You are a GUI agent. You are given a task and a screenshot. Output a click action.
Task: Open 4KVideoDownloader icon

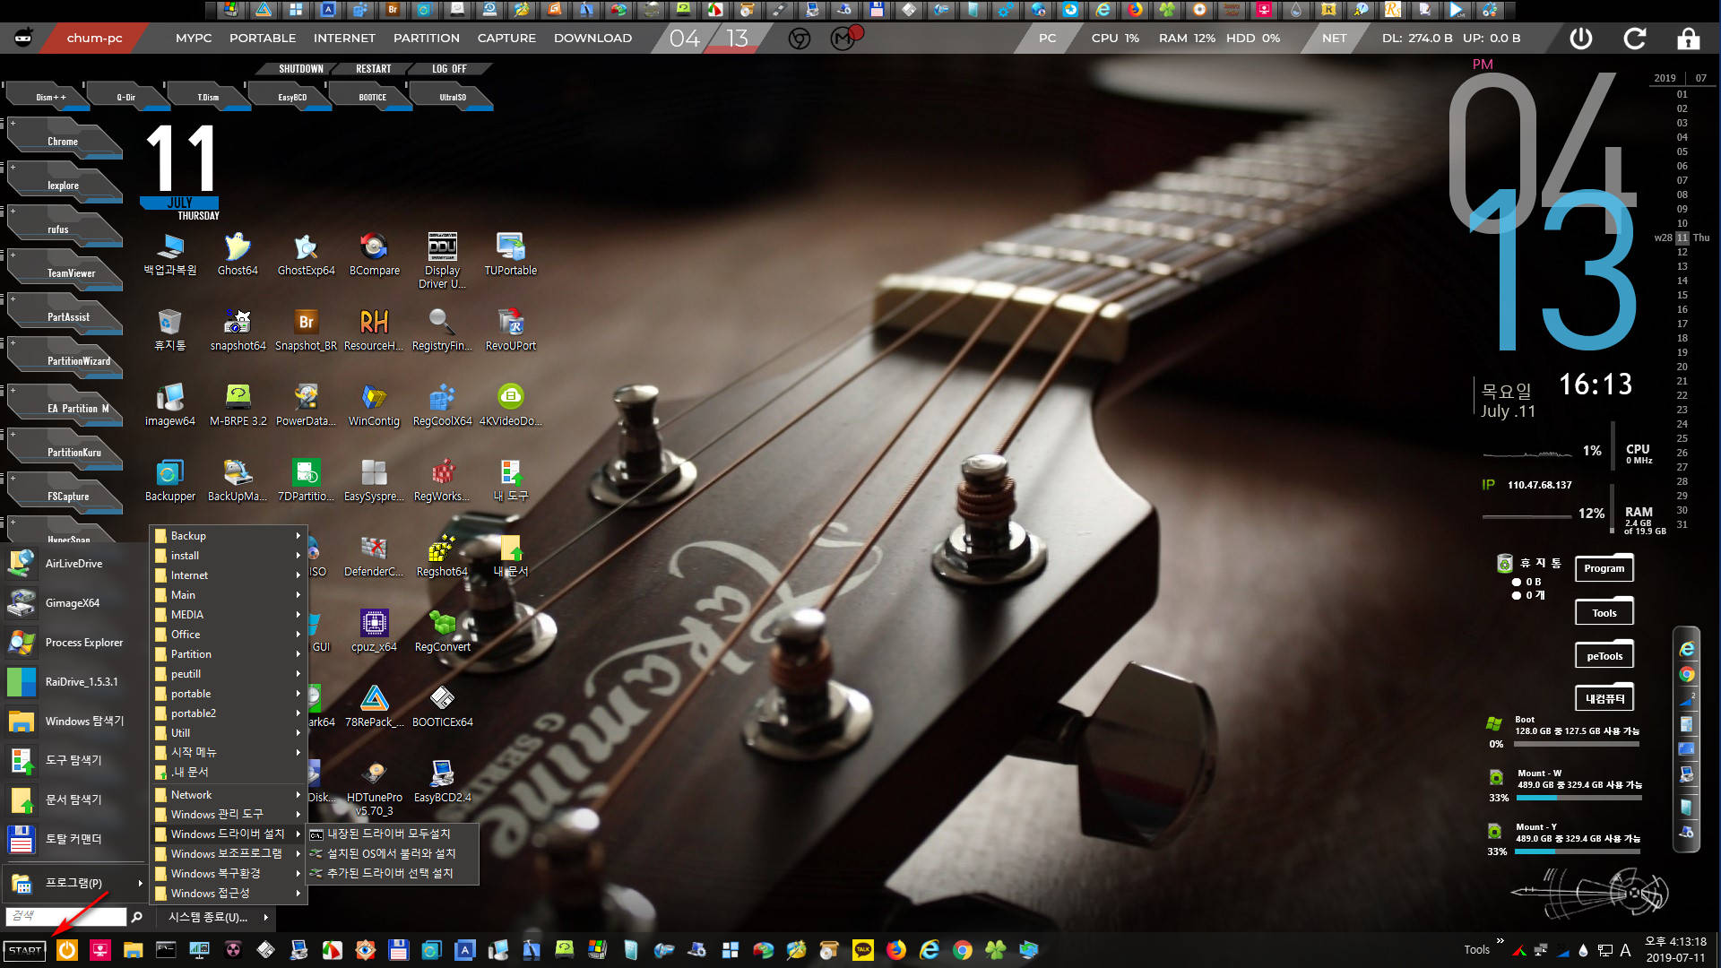pos(511,405)
